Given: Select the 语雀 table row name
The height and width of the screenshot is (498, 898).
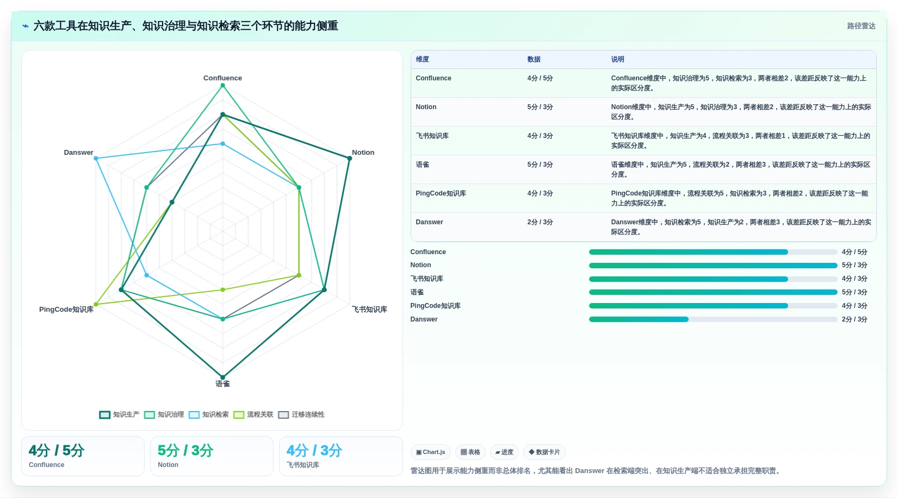Looking at the screenshot, I should point(423,165).
